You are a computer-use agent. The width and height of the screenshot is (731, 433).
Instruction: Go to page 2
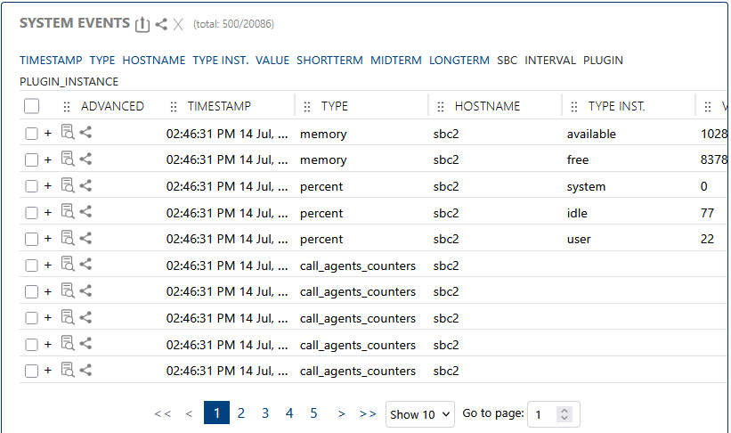(x=241, y=413)
